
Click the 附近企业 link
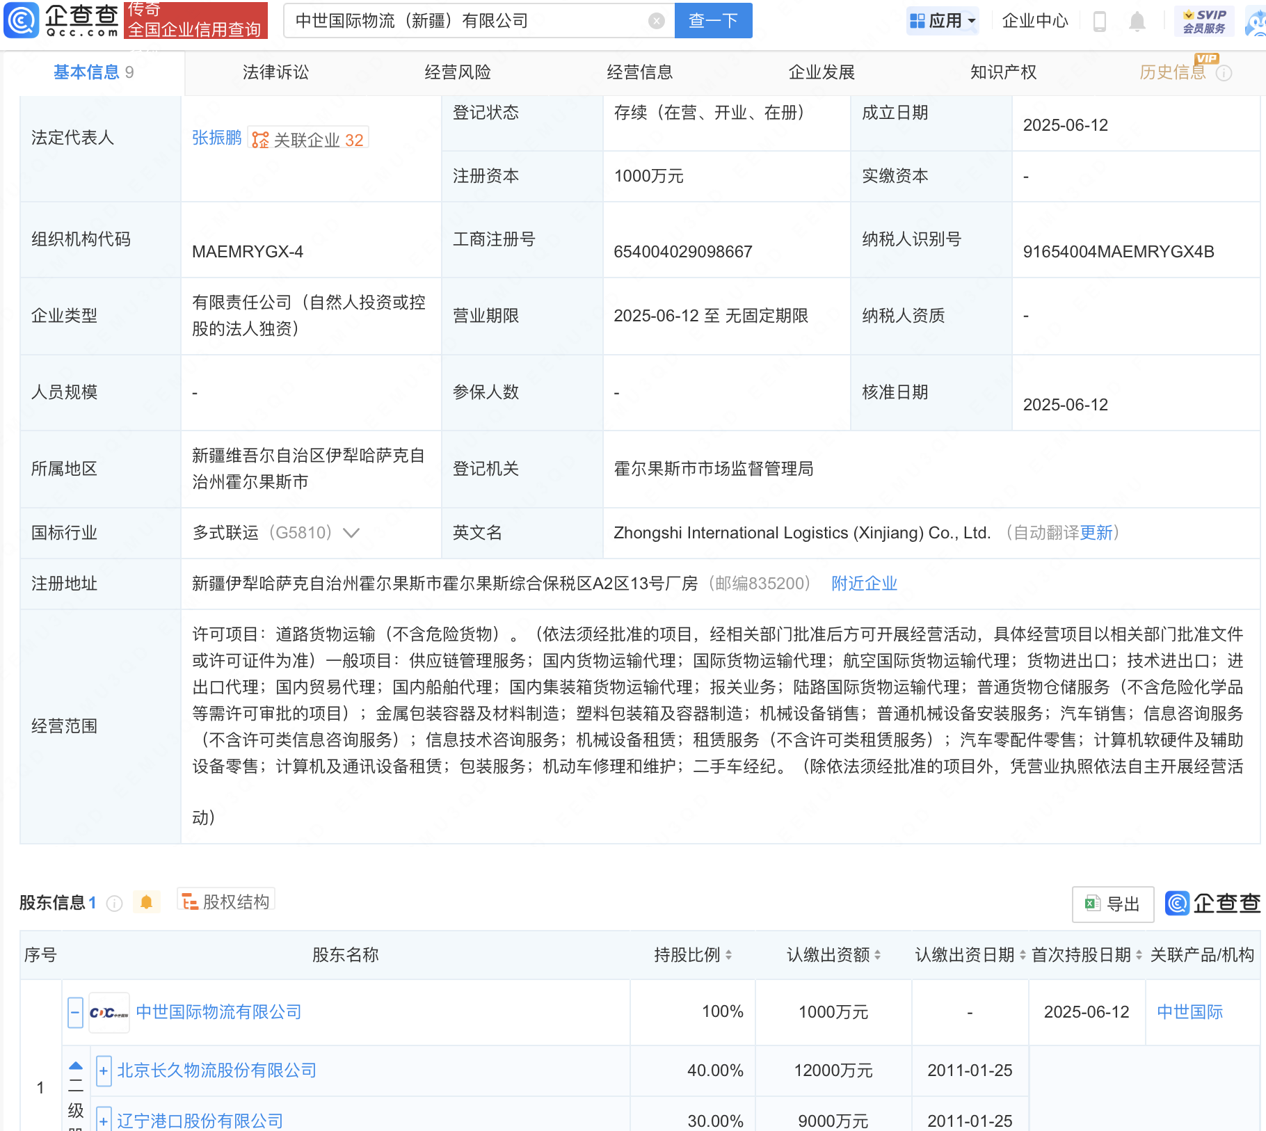pyautogui.click(x=863, y=584)
